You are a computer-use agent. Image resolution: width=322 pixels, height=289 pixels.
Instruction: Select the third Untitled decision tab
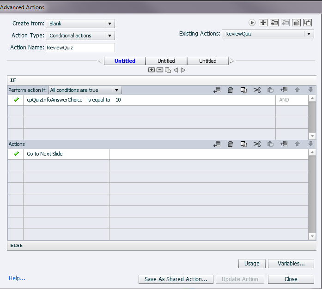tap(208, 61)
